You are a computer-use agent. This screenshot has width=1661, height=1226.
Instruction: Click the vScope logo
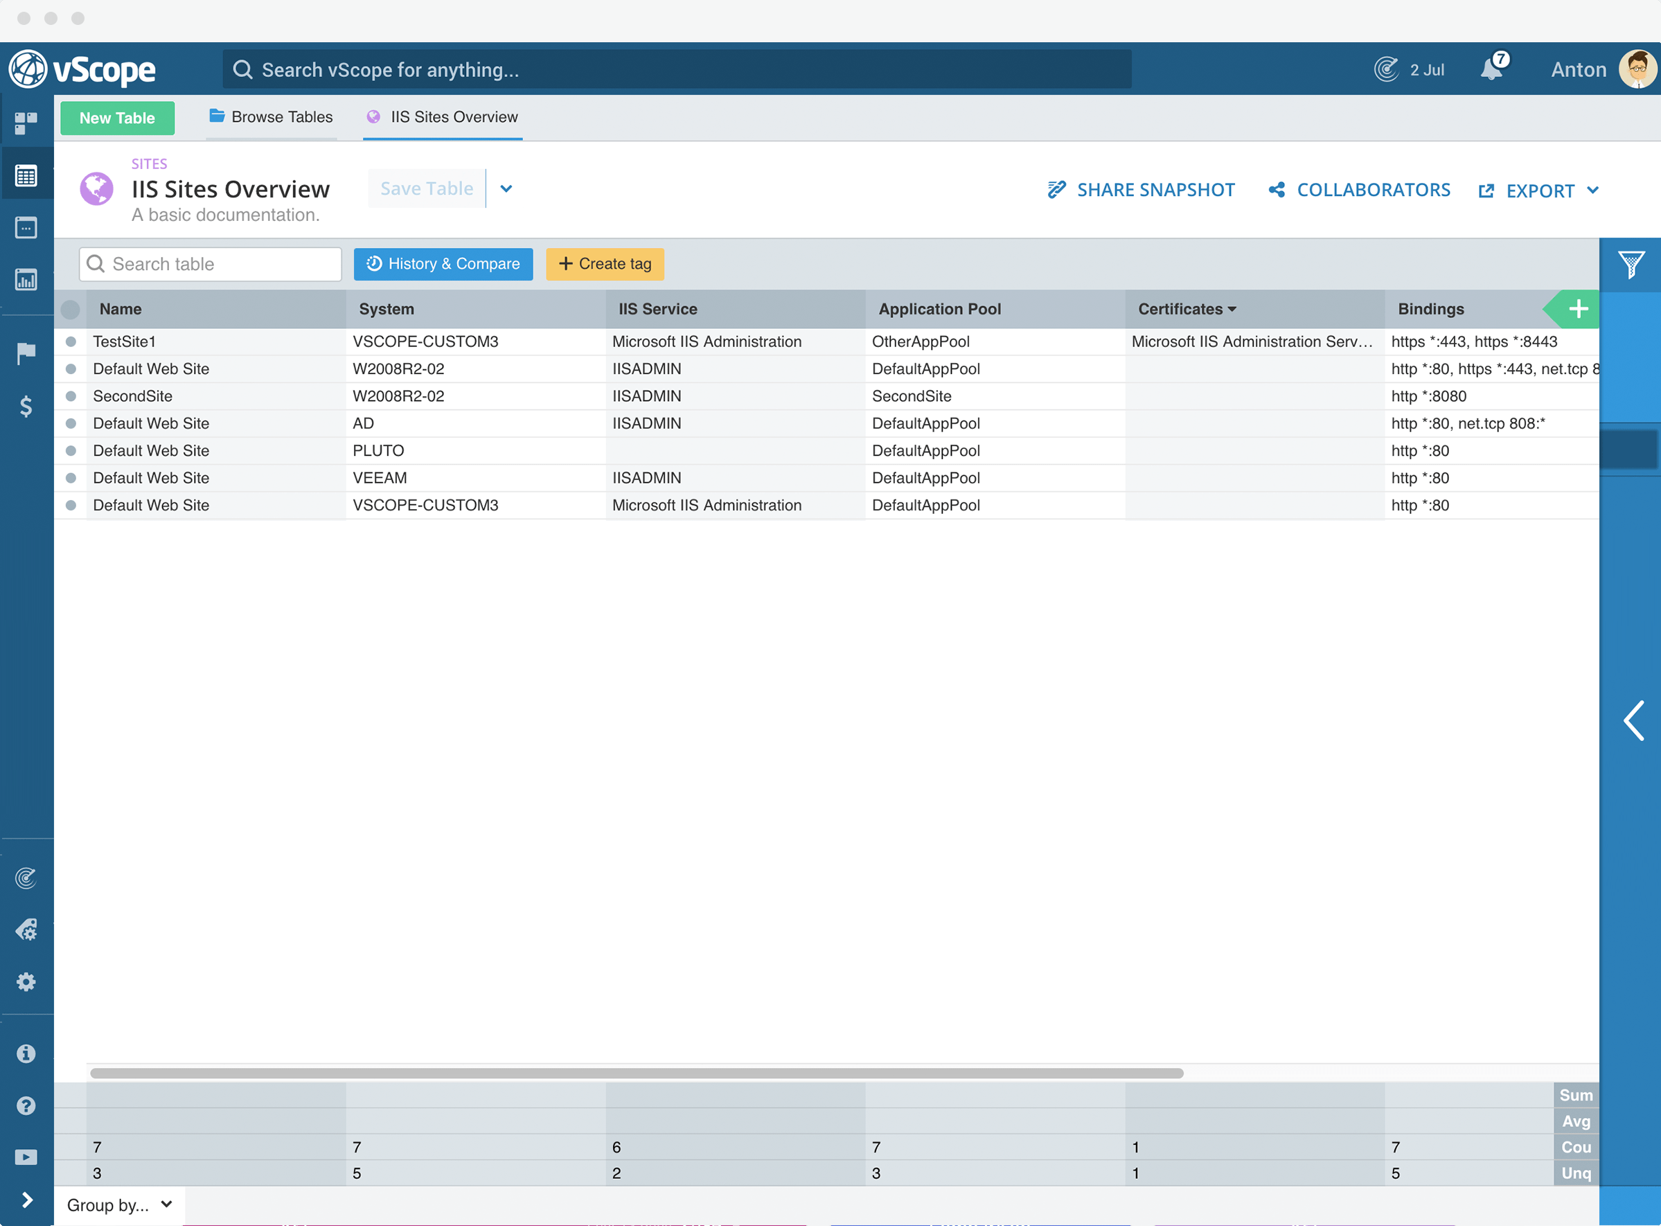82,70
